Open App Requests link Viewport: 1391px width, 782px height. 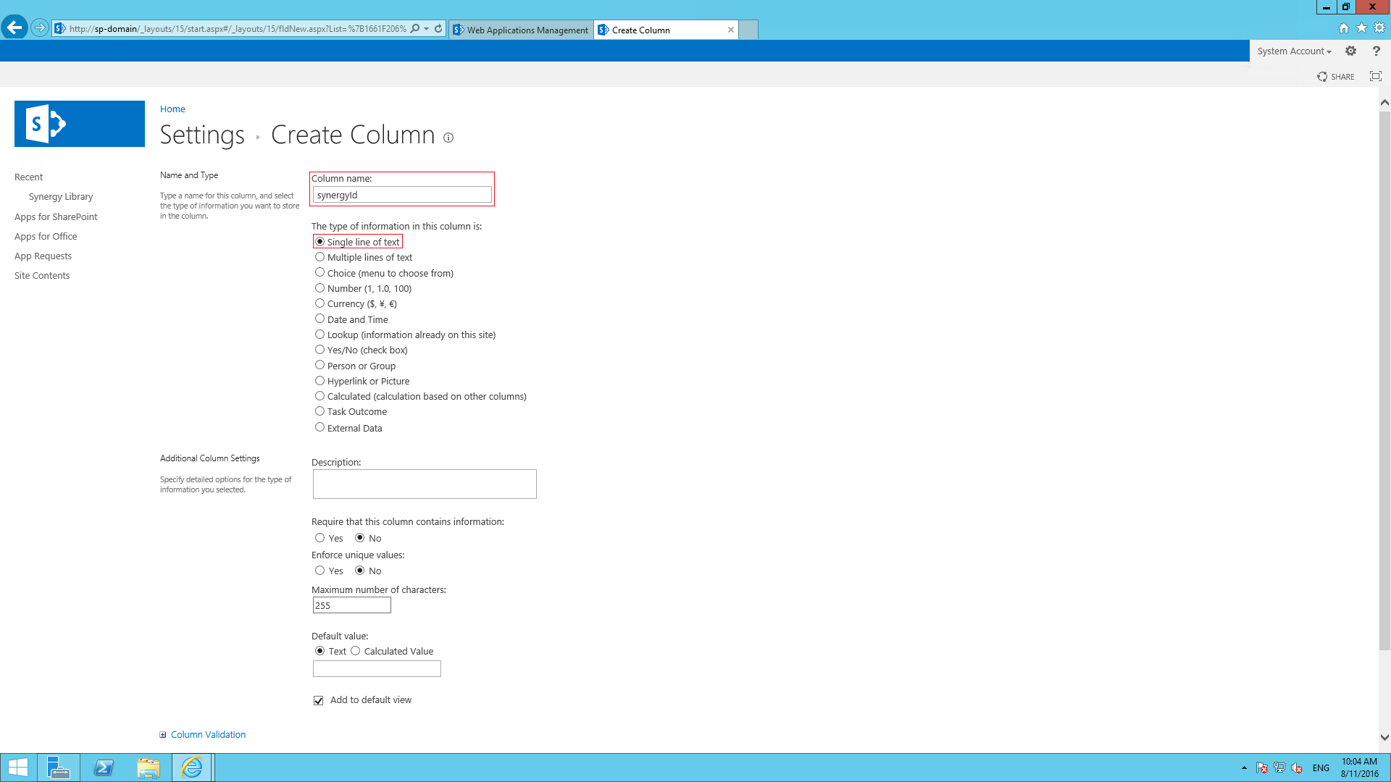43,256
